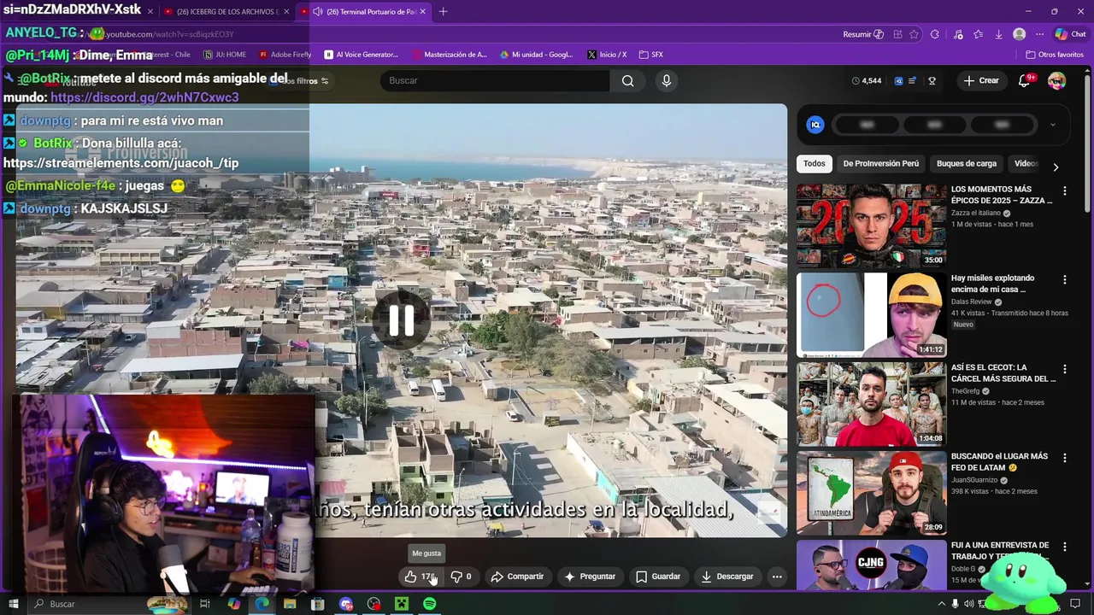Select the De ProInversión Perú chip

880,163
